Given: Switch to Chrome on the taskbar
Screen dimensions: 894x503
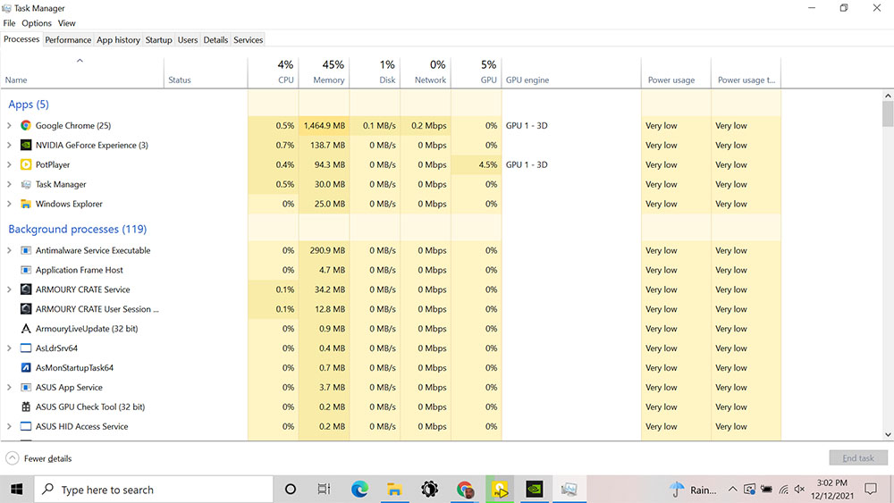Looking at the screenshot, I should click(465, 490).
